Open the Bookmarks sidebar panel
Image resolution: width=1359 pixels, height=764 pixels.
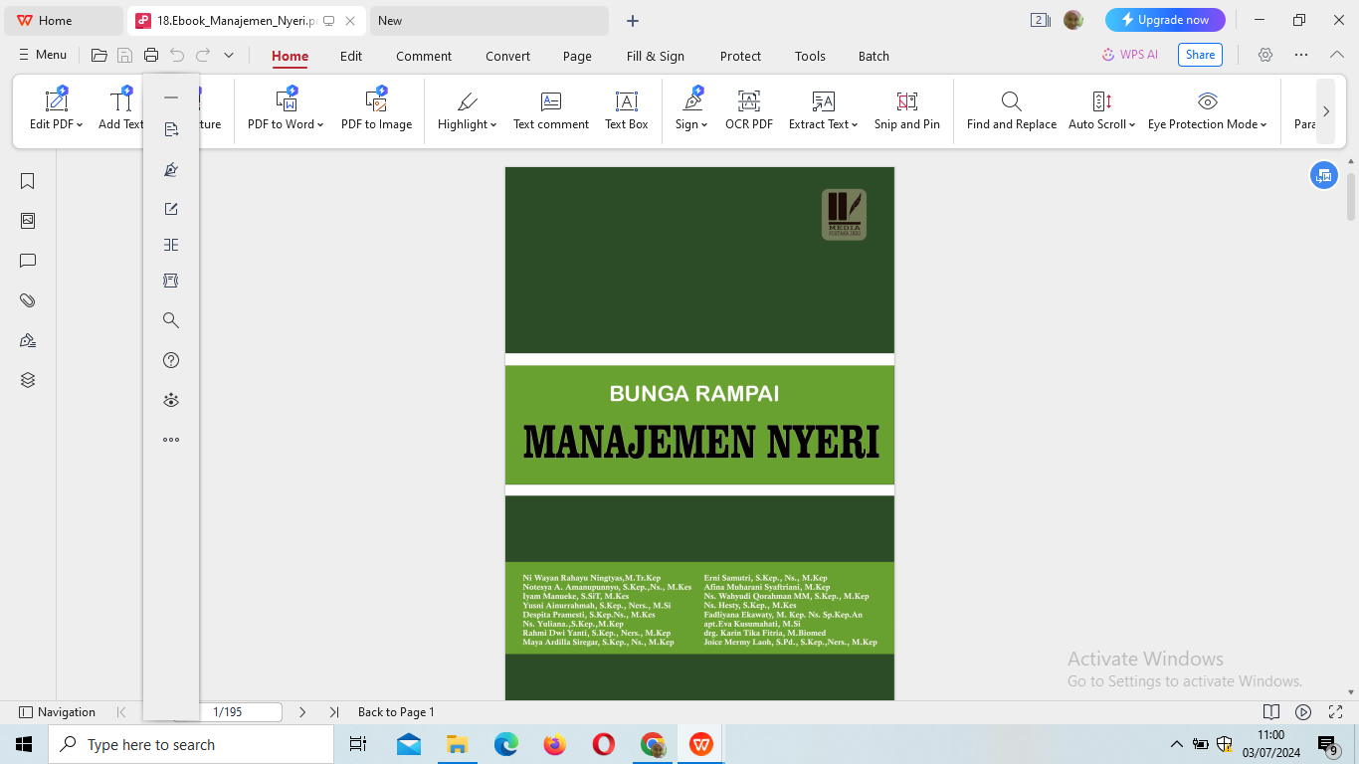(28, 181)
